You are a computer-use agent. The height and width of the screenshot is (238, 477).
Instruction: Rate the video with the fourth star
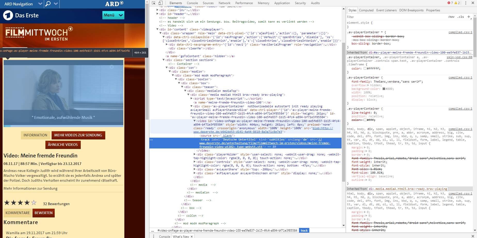(27, 203)
